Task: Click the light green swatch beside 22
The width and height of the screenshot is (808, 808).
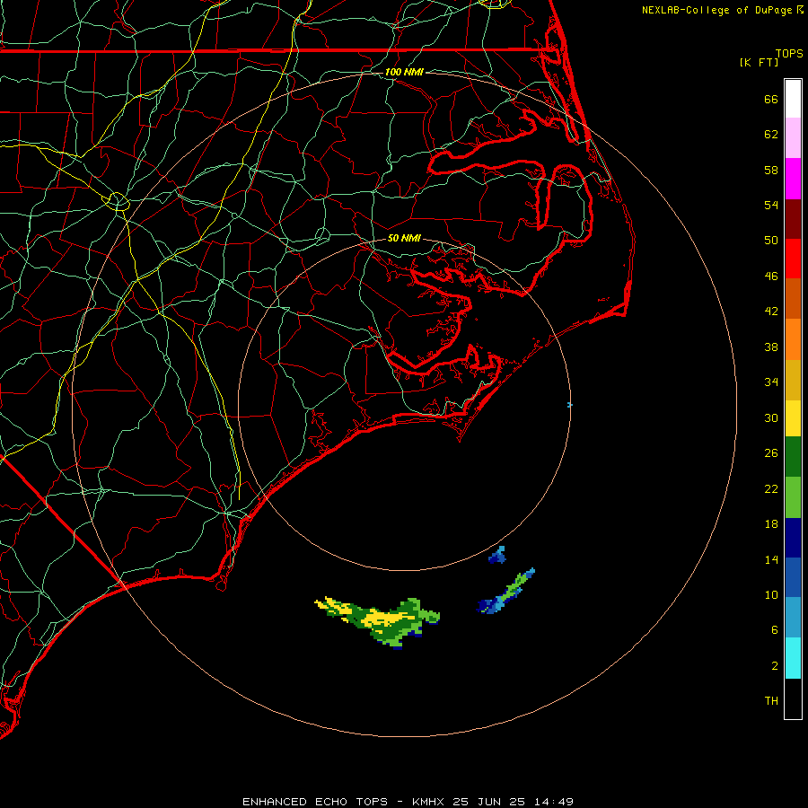Action: (793, 497)
